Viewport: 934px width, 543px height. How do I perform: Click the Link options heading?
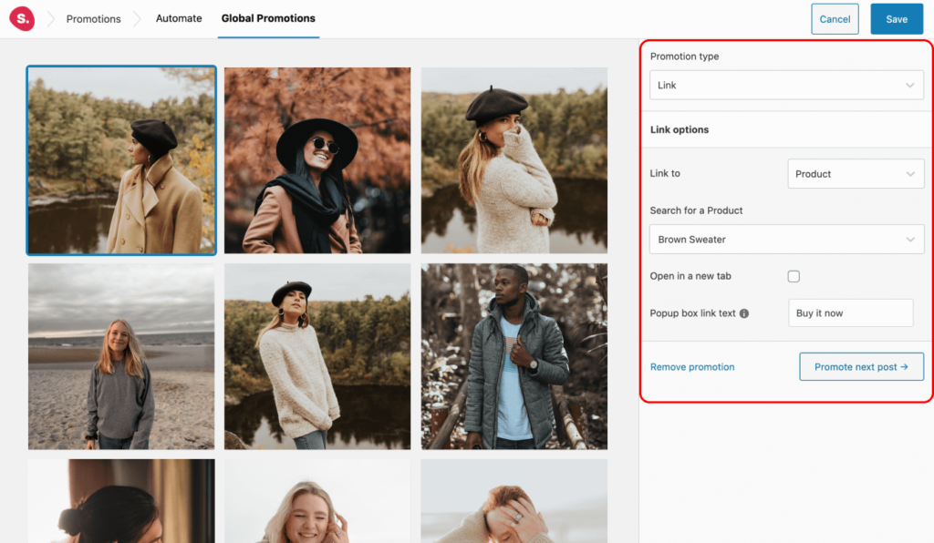679,129
